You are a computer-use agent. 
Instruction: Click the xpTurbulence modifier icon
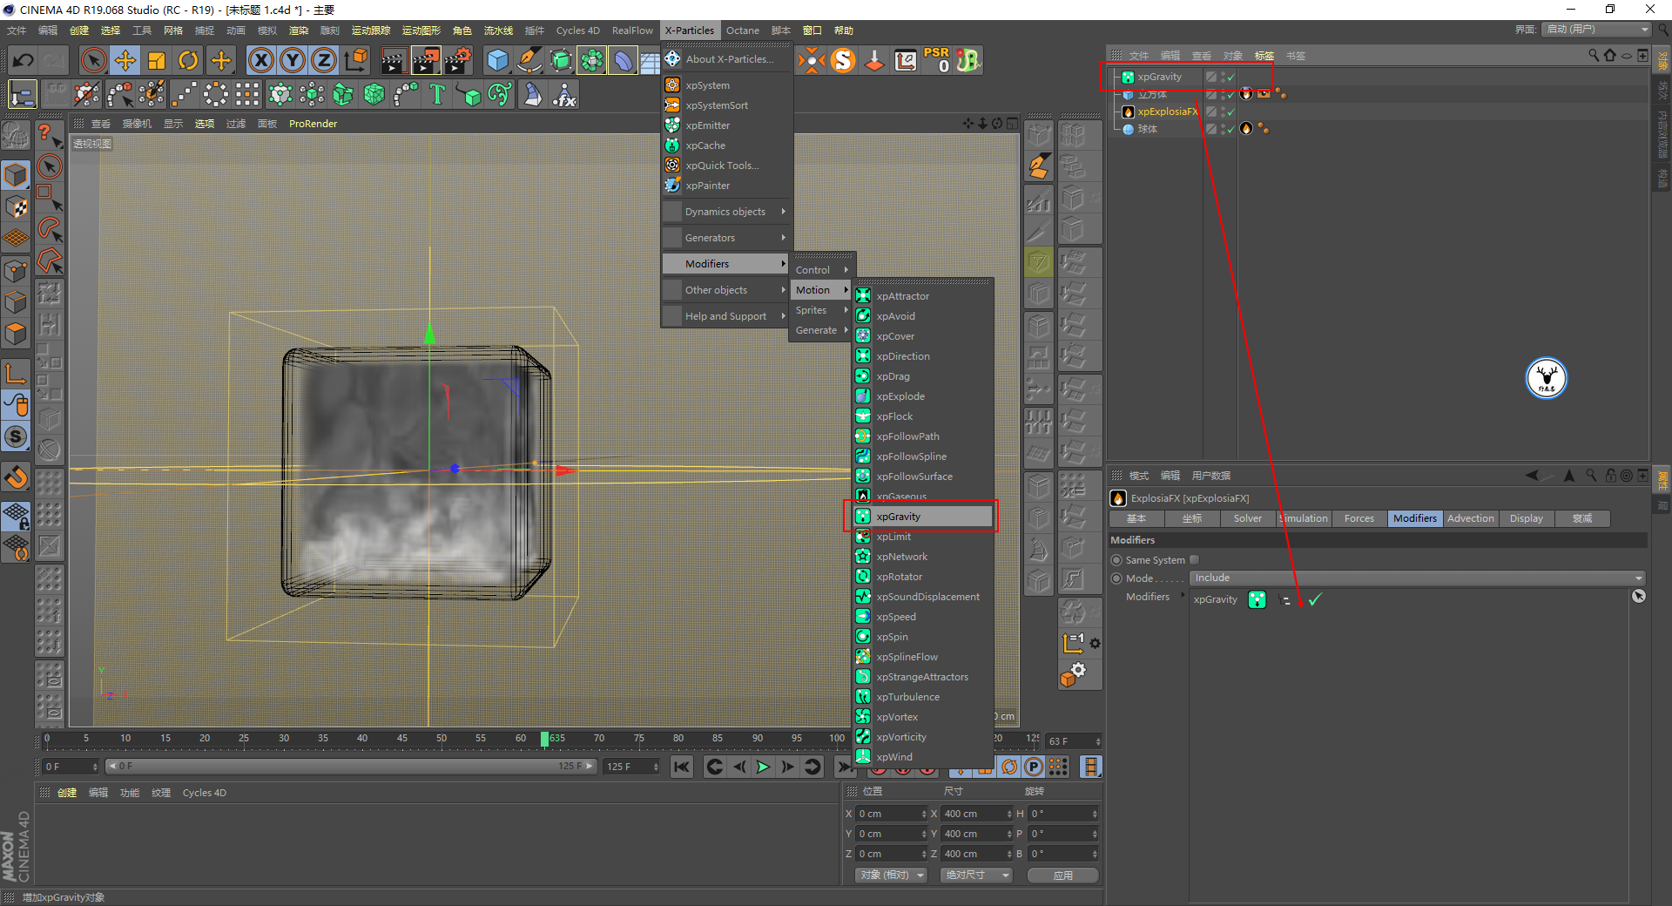pos(863,696)
